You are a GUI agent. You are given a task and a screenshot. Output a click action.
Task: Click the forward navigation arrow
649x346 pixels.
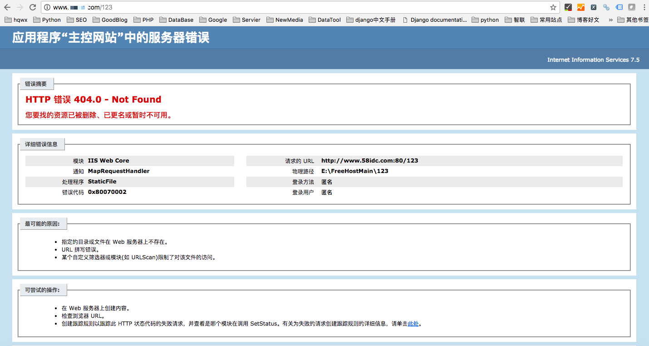tap(19, 7)
